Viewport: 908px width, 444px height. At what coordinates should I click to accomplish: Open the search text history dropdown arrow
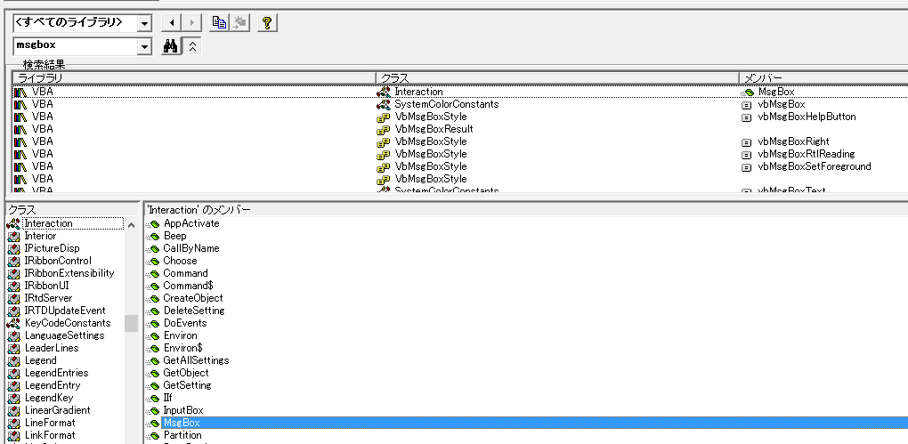click(144, 46)
